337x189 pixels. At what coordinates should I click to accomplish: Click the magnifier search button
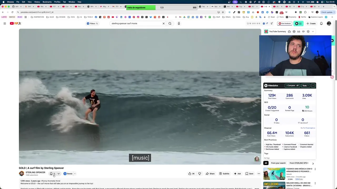point(170,23)
